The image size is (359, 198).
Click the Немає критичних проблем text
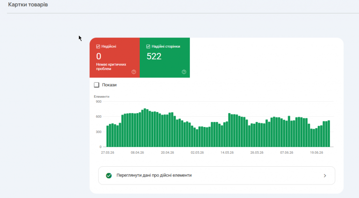coord(111,66)
